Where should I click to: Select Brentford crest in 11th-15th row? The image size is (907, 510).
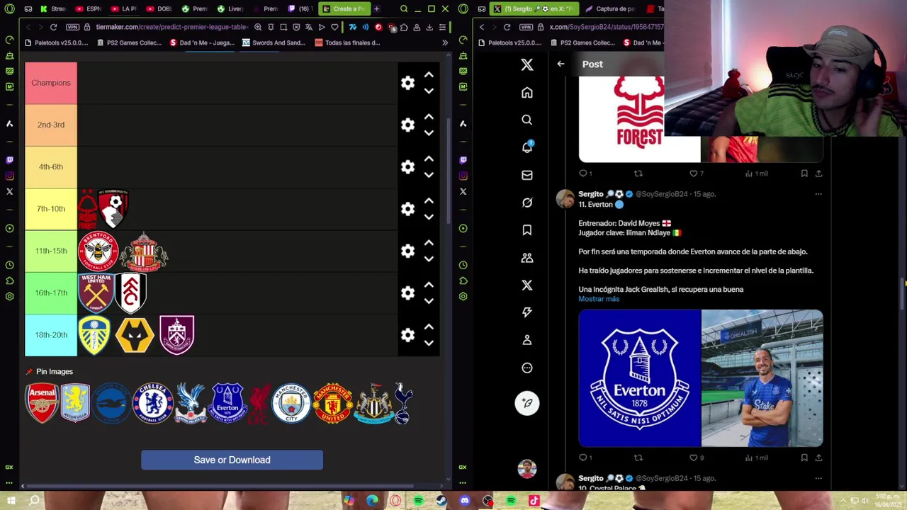click(x=98, y=251)
